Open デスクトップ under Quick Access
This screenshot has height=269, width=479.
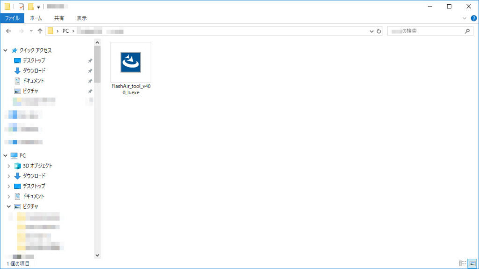tap(34, 61)
